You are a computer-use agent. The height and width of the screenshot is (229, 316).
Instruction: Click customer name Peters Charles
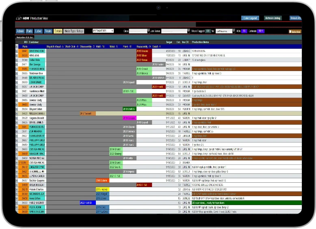tap(36, 189)
